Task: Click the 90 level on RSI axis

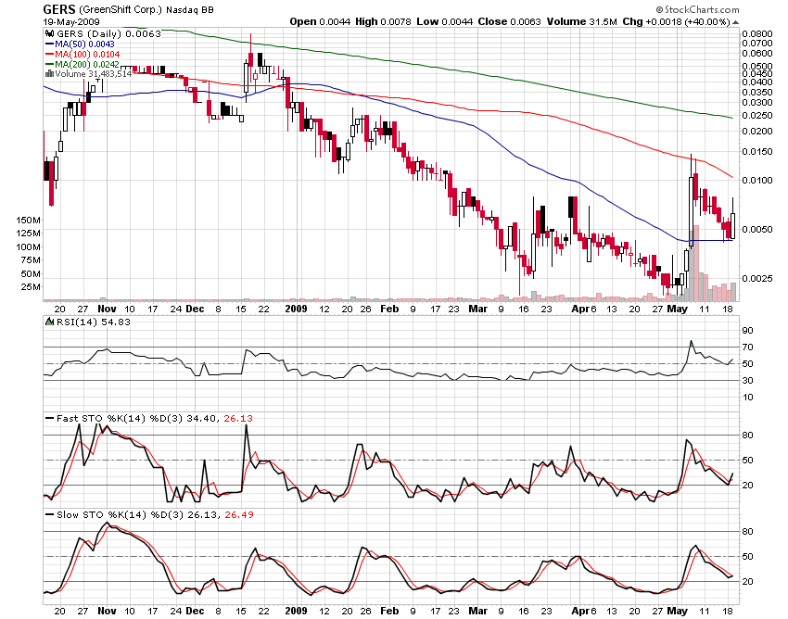Action: pos(748,330)
